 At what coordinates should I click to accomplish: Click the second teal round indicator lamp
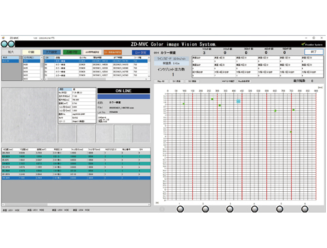(11, 44)
